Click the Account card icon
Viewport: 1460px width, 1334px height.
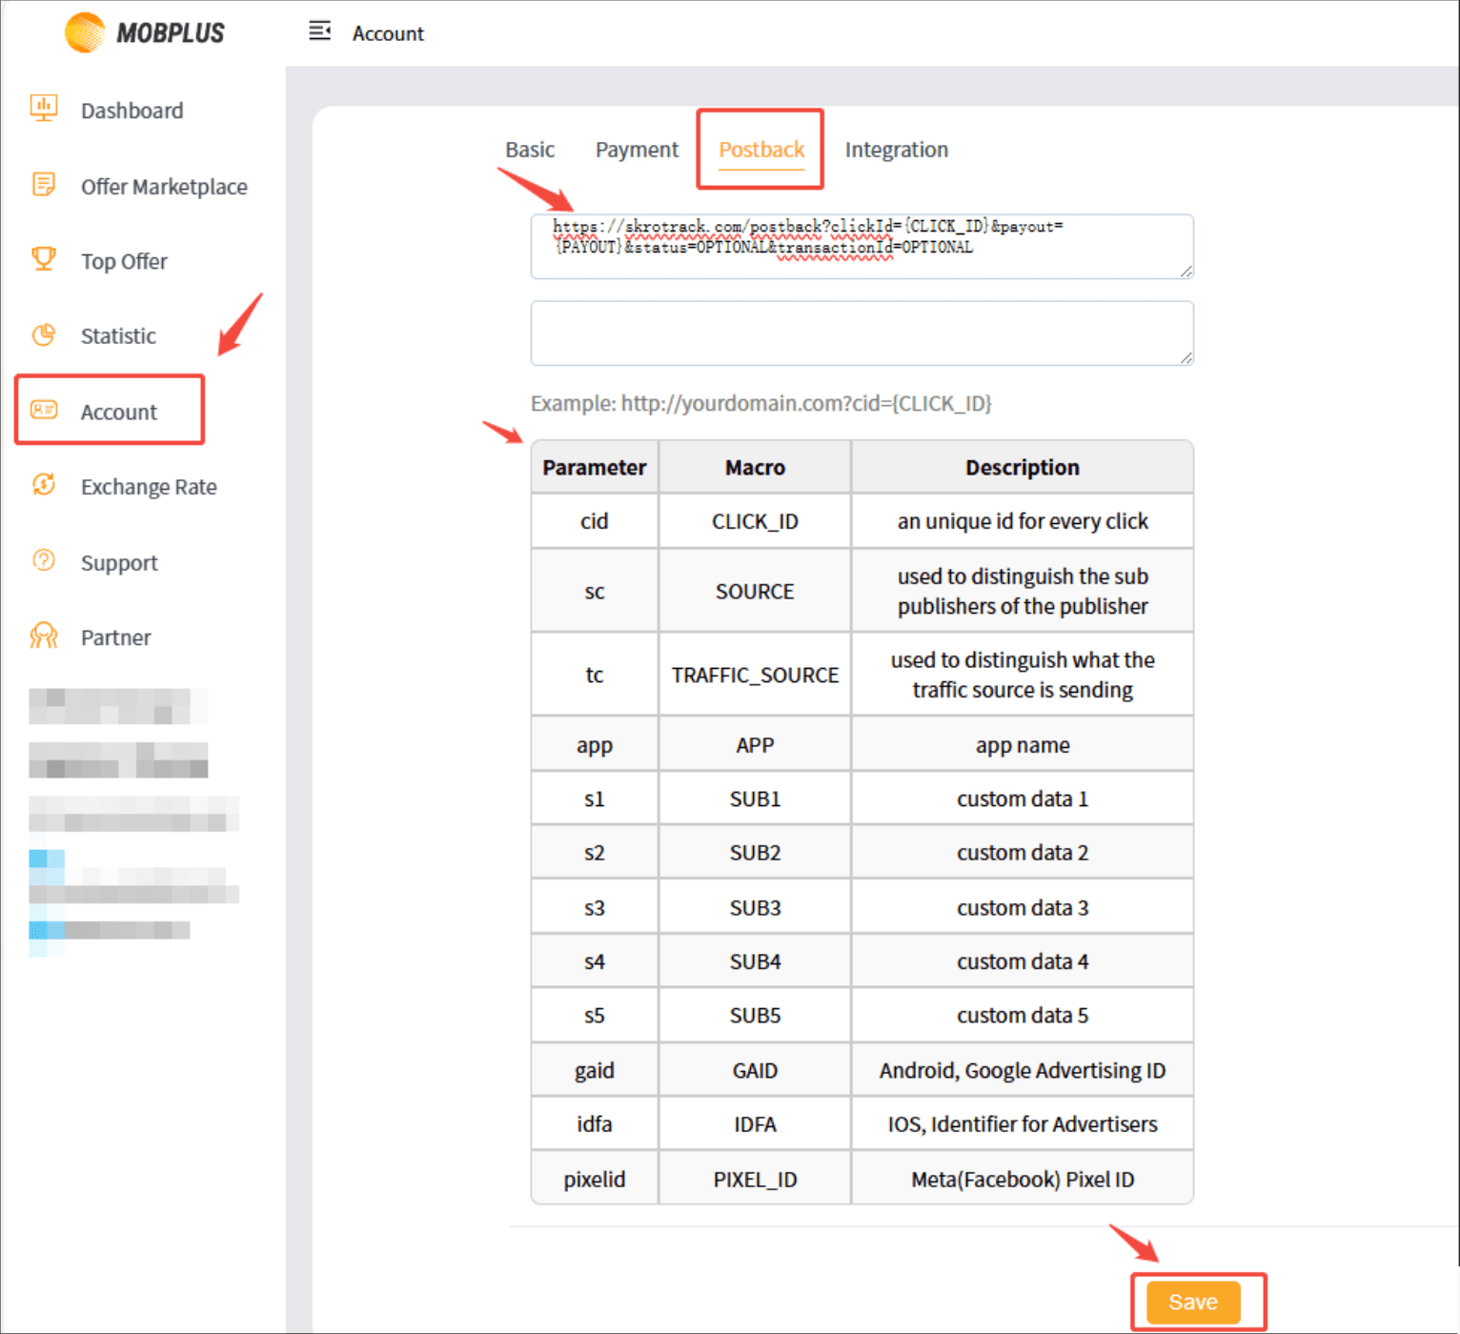coord(44,410)
